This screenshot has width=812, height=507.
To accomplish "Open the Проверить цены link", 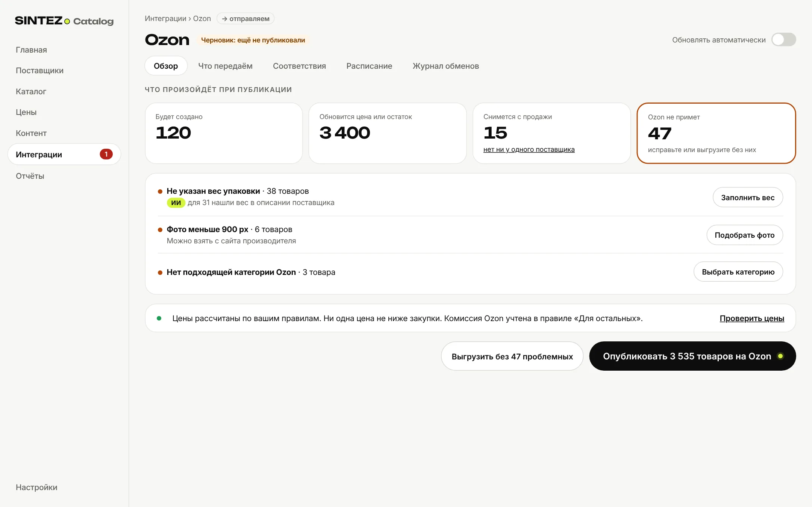I will (752, 318).
